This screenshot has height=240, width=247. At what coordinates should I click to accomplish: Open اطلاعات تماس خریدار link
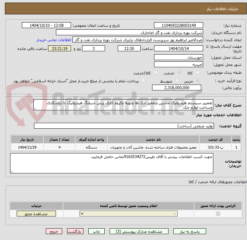point(54,40)
